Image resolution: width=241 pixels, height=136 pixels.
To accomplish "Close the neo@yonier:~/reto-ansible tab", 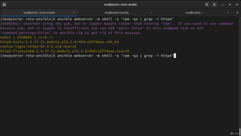I will 74,12.
